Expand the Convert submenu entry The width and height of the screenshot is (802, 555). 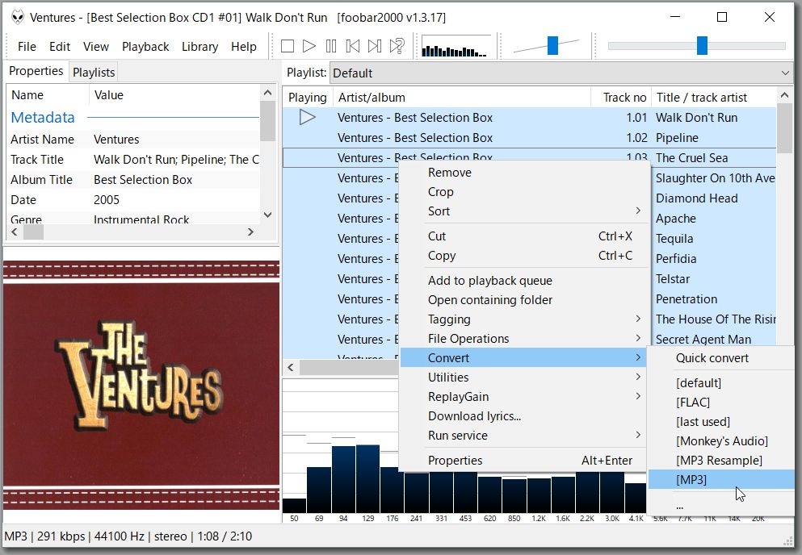[523, 357]
